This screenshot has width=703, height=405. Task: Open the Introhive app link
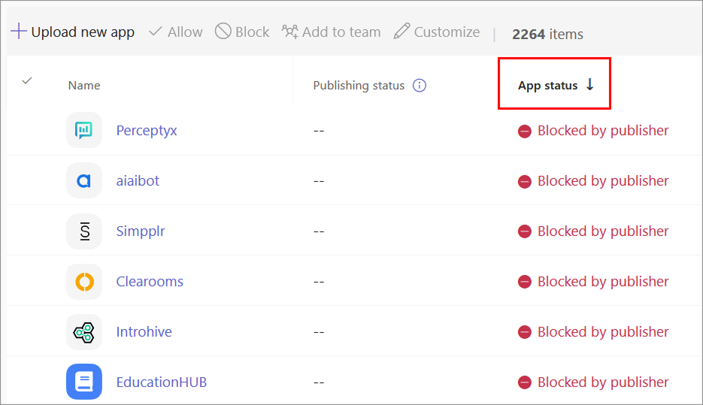(x=144, y=332)
